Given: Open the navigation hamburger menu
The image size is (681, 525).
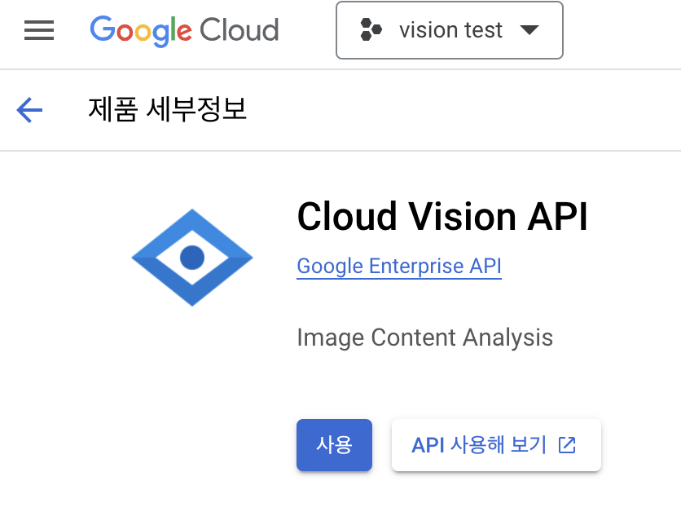Looking at the screenshot, I should click(x=38, y=30).
